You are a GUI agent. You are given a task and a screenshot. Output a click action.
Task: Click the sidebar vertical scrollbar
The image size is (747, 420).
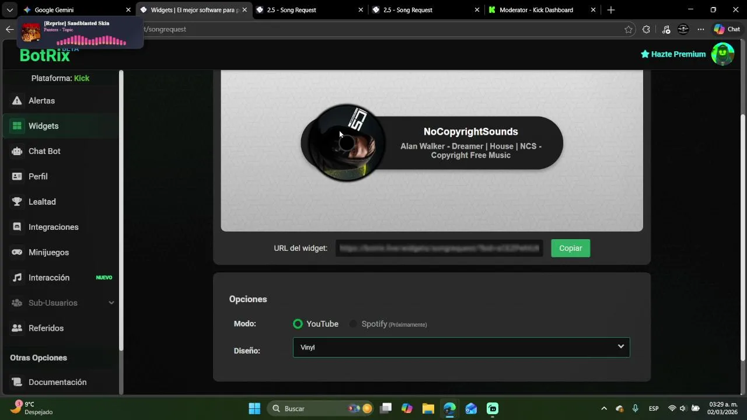pos(121,210)
